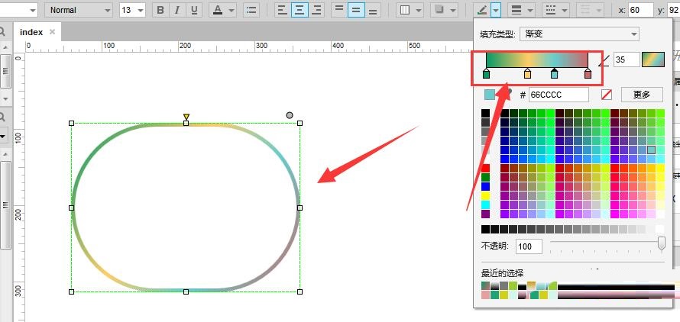Align text vertically to bottom
680x322 pixels.
click(373, 10)
